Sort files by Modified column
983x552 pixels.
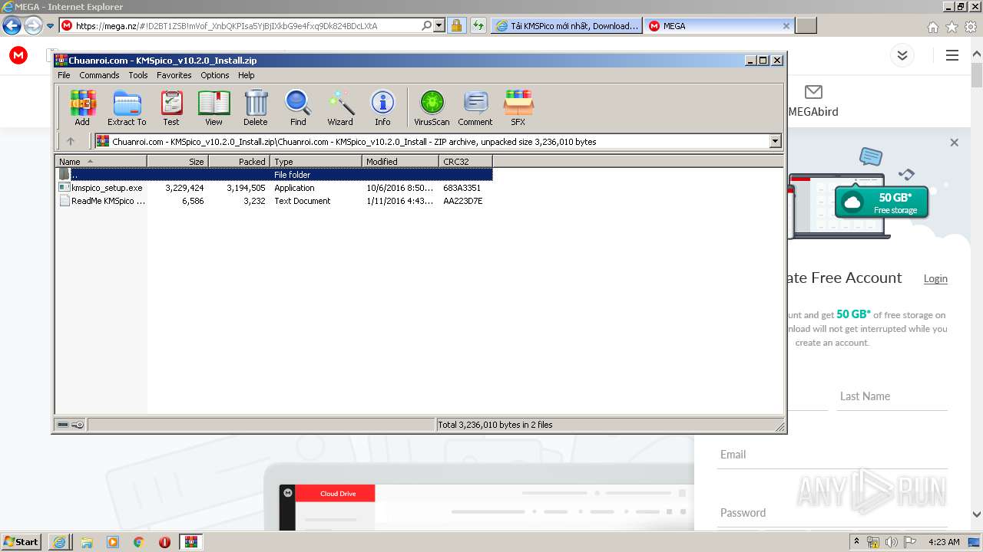pyautogui.click(x=400, y=162)
